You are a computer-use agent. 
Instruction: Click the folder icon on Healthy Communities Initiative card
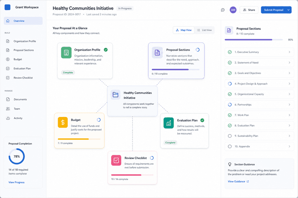[x=116, y=95]
